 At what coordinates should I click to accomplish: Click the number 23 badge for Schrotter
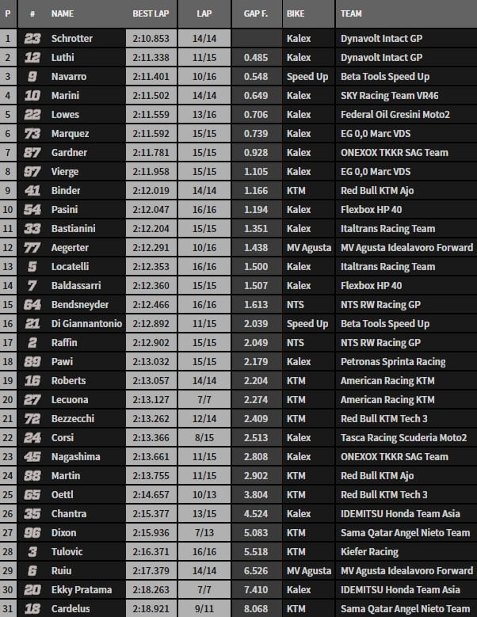coord(32,38)
